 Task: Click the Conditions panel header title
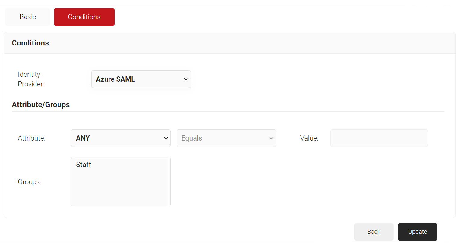pyautogui.click(x=30, y=43)
